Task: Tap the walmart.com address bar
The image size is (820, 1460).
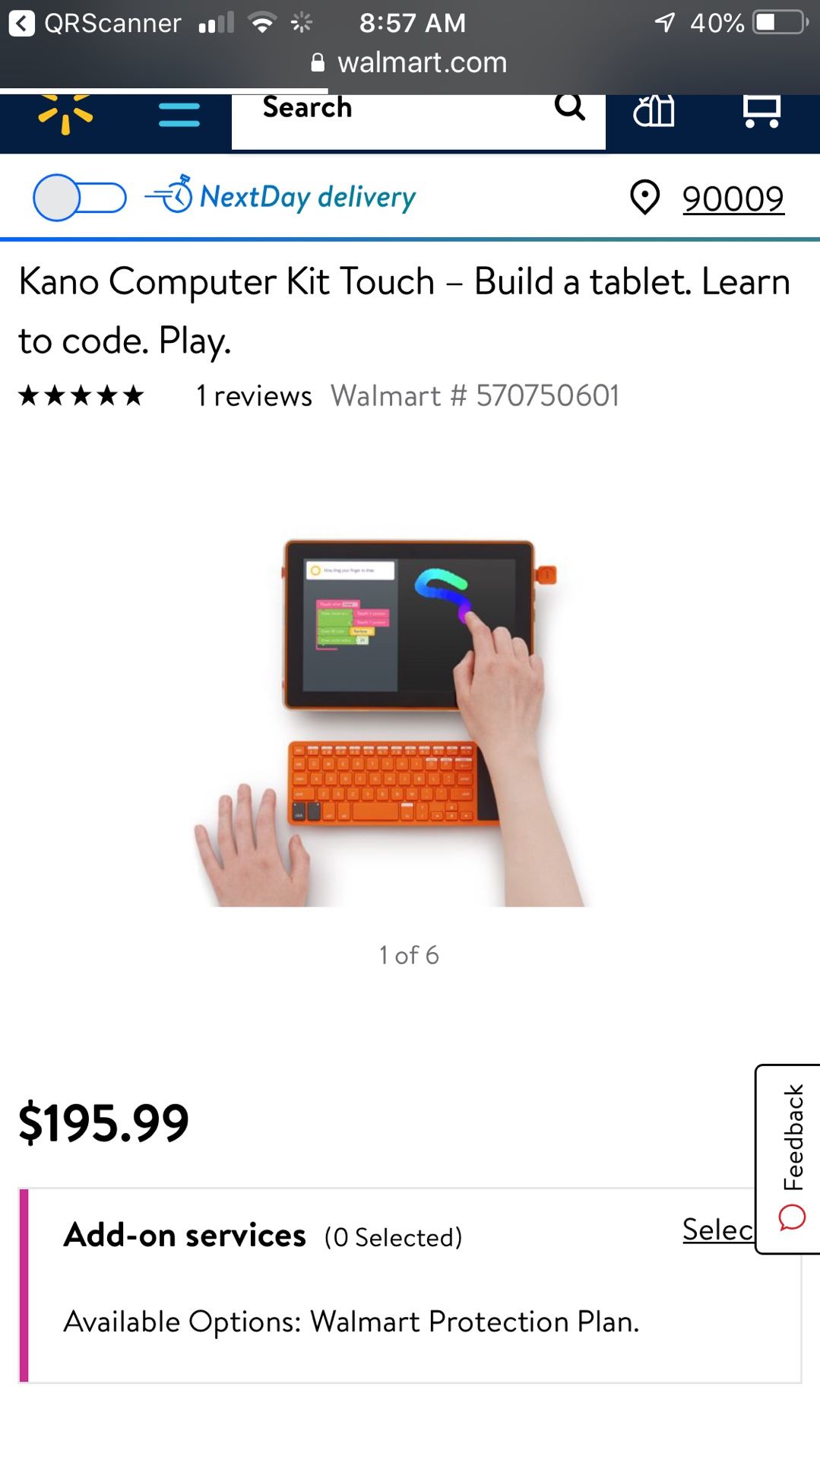Action: pyautogui.click(x=410, y=62)
